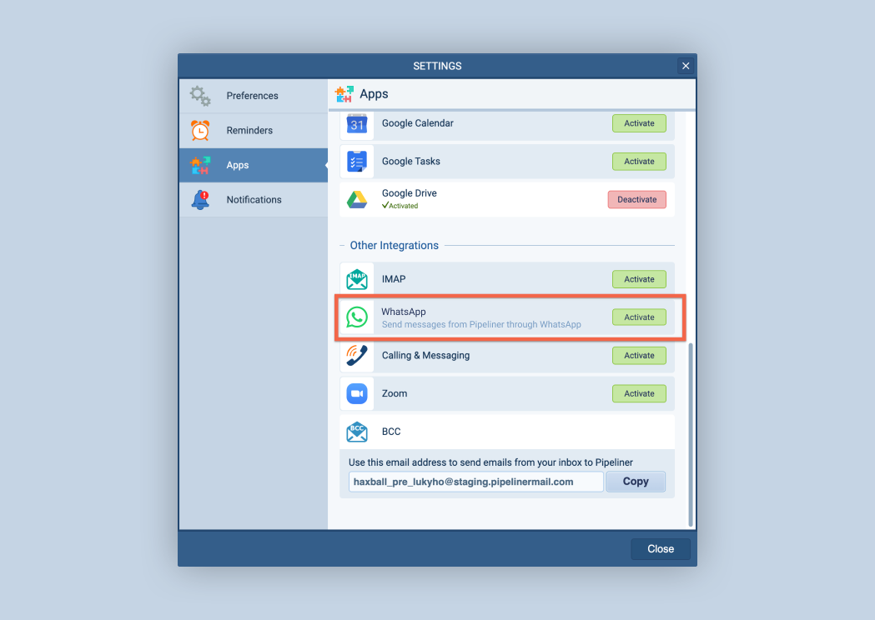Click the Notifications bell icon

click(x=200, y=200)
